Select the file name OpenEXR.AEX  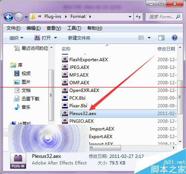pos(84,90)
